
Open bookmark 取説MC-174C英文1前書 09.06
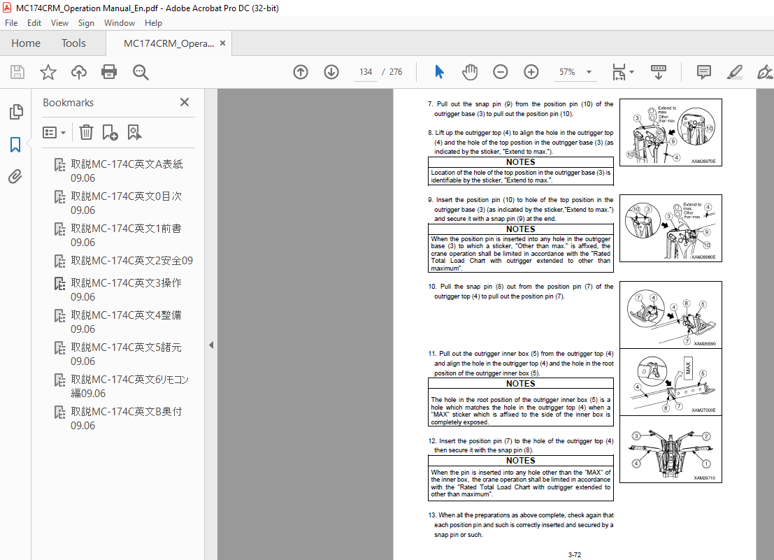[126, 235]
